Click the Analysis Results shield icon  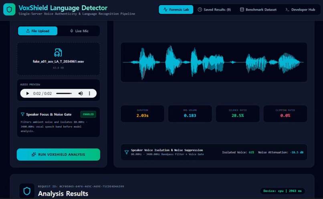[27, 191]
